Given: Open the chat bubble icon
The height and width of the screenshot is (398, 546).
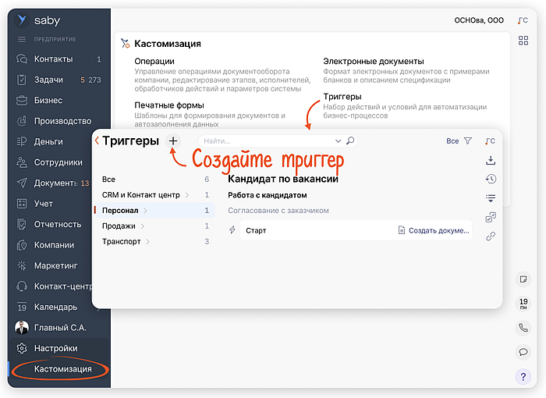Looking at the screenshot, I should 523,352.
